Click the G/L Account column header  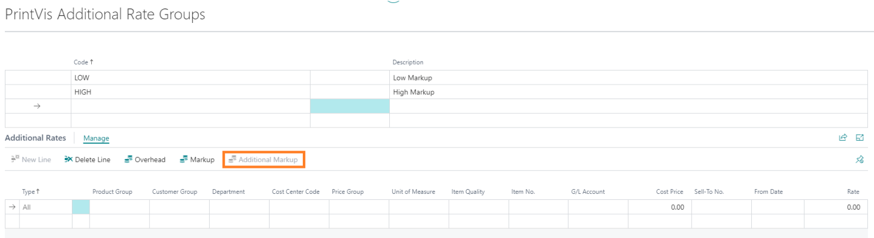point(588,191)
